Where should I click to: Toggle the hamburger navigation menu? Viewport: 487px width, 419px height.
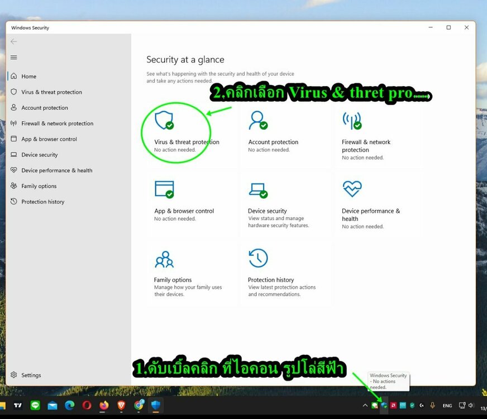14,58
